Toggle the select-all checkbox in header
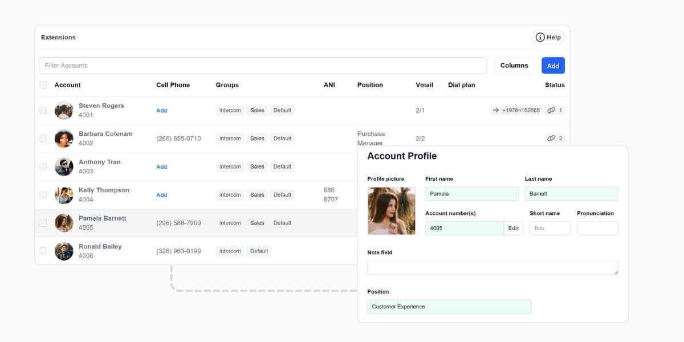The height and width of the screenshot is (342, 684). (44, 85)
